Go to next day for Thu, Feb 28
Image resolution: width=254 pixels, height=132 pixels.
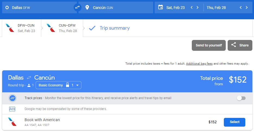point(247,8)
